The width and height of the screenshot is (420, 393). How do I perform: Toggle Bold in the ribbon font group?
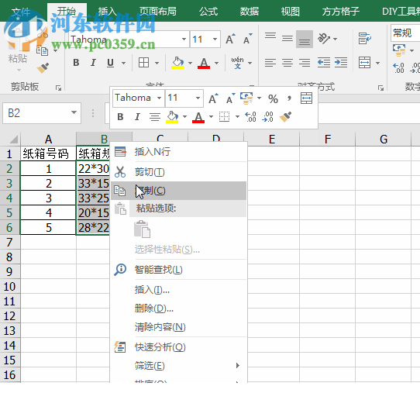tap(76, 63)
